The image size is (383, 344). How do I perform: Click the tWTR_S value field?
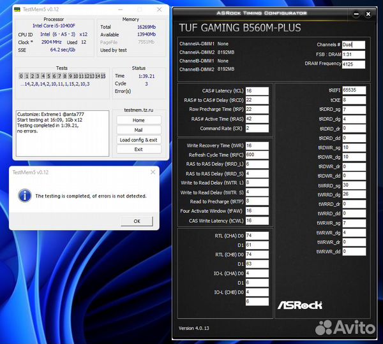point(257,192)
